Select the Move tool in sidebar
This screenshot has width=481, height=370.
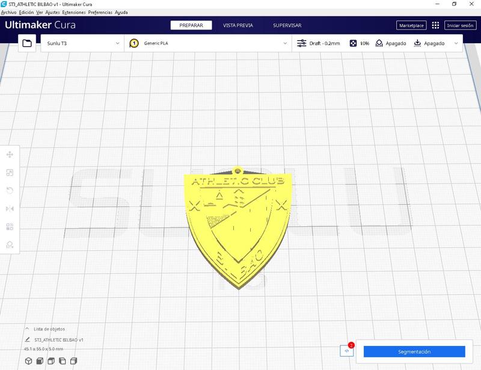[10, 155]
